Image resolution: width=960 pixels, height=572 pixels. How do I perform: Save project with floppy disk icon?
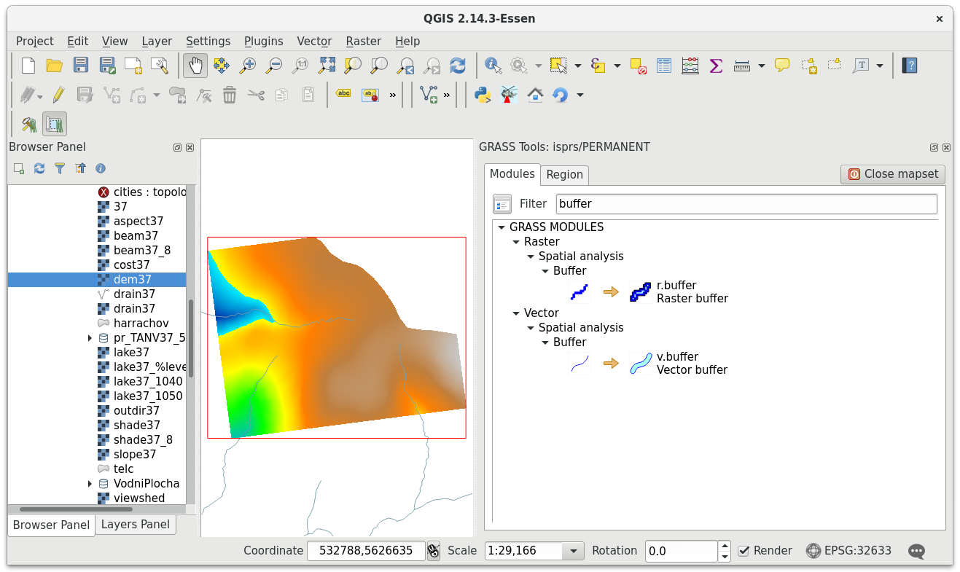tap(81, 66)
